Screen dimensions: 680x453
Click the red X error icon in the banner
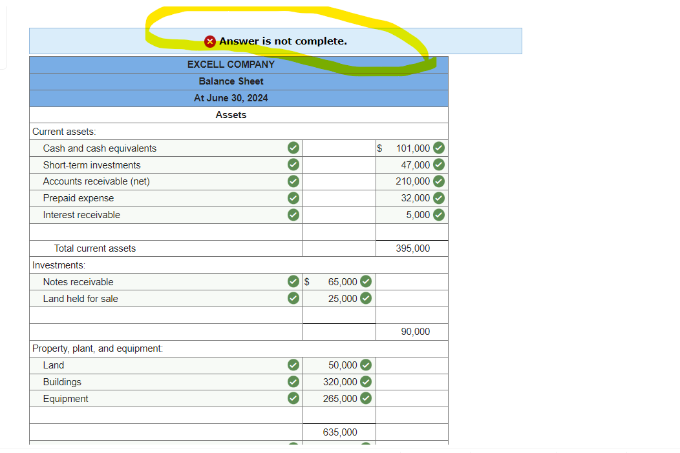click(x=209, y=41)
